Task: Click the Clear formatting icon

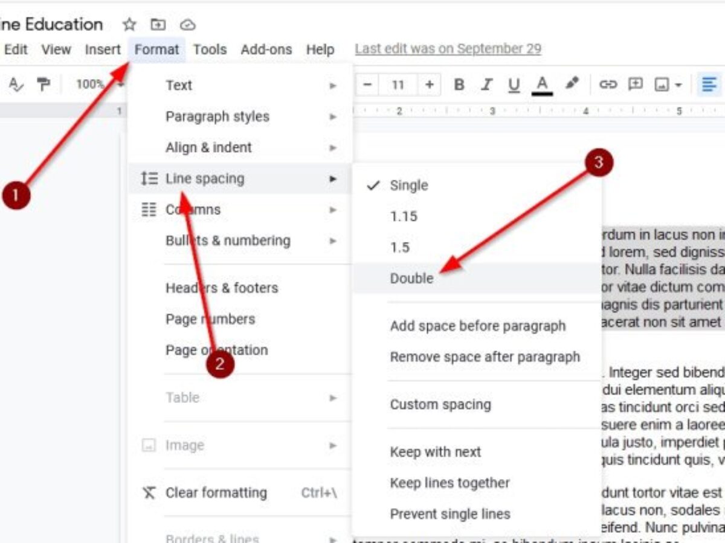Action: (x=149, y=493)
